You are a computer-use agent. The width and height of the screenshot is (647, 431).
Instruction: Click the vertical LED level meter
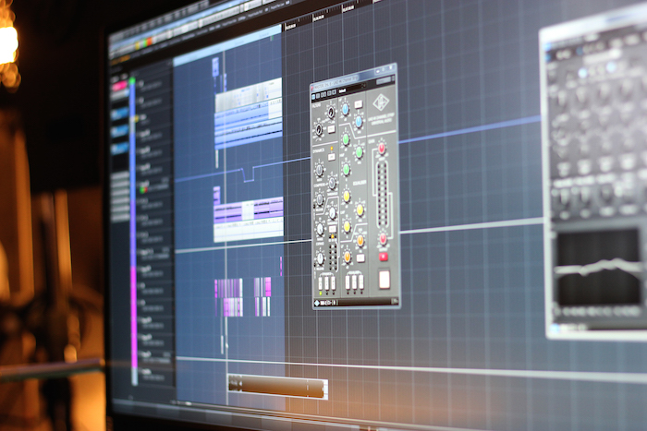click(382, 194)
